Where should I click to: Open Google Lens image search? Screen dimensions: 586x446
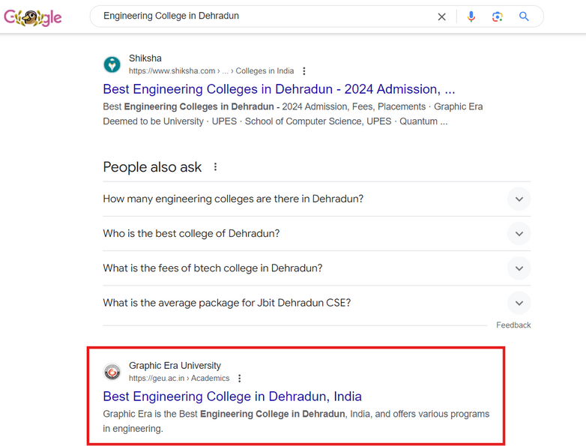pyautogui.click(x=497, y=16)
